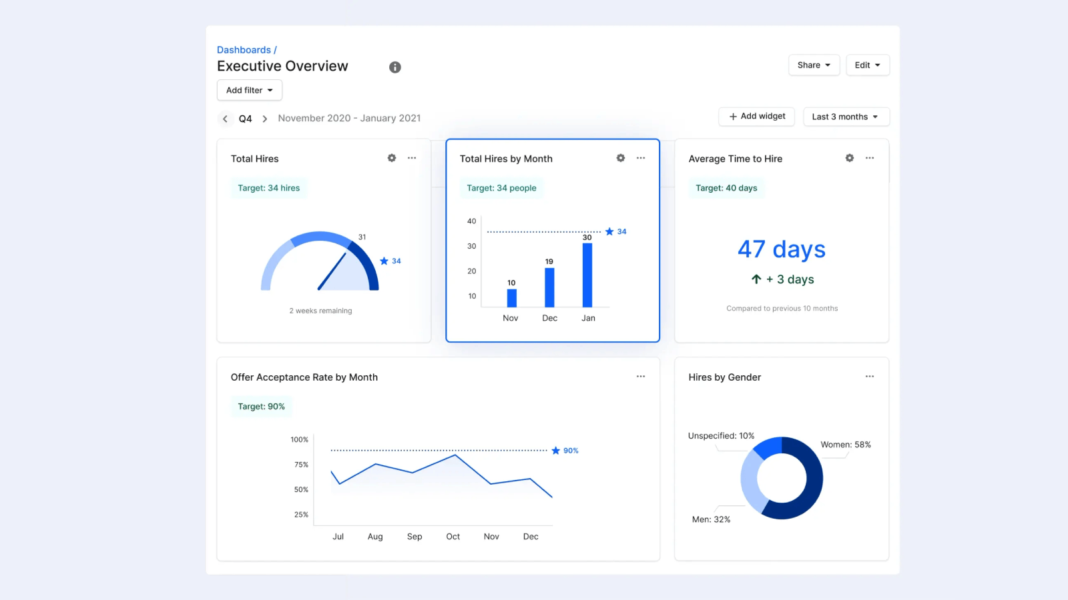The width and height of the screenshot is (1068, 600).
Task: Click the info icon next to Executive Overview
Action: [x=394, y=67]
